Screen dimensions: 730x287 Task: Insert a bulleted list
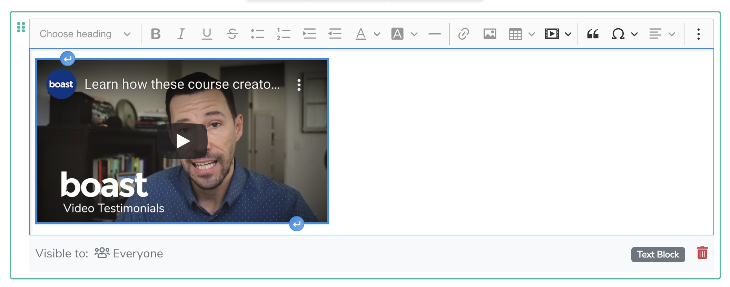pos(257,34)
